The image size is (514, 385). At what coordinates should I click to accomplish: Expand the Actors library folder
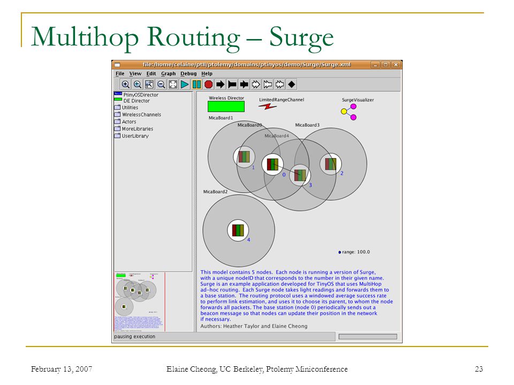[125, 122]
